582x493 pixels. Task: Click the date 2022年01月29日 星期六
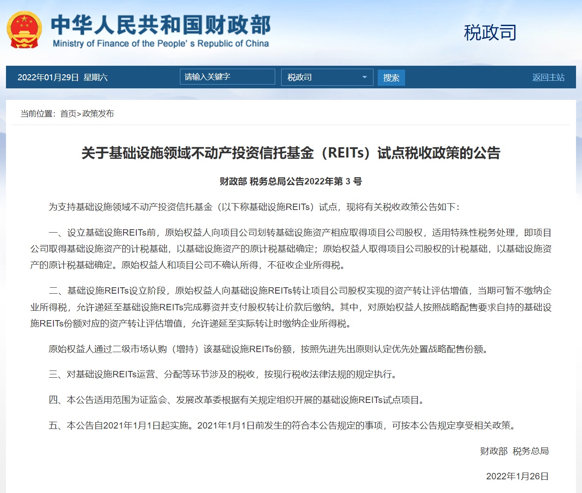coord(62,77)
